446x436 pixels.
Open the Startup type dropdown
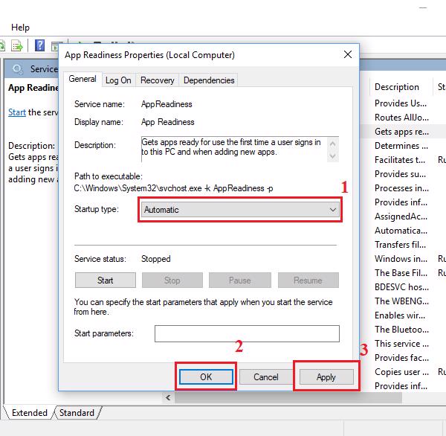click(240, 210)
